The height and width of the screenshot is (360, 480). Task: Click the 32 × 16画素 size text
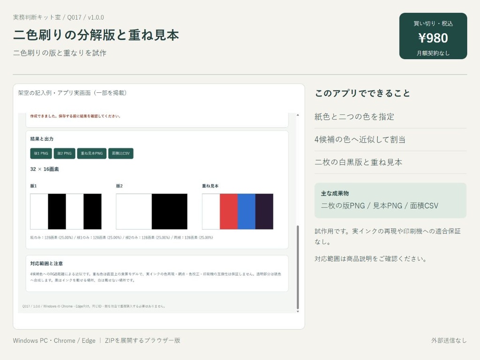click(45, 169)
